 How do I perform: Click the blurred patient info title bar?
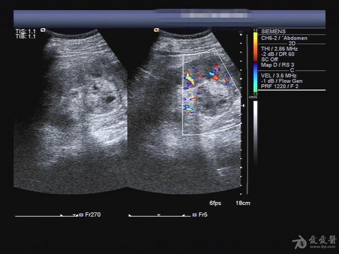click(x=169, y=19)
